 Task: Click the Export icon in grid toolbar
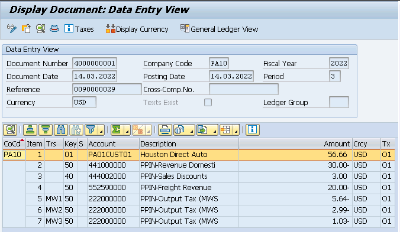pyautogui.click(x=204, y=130)
